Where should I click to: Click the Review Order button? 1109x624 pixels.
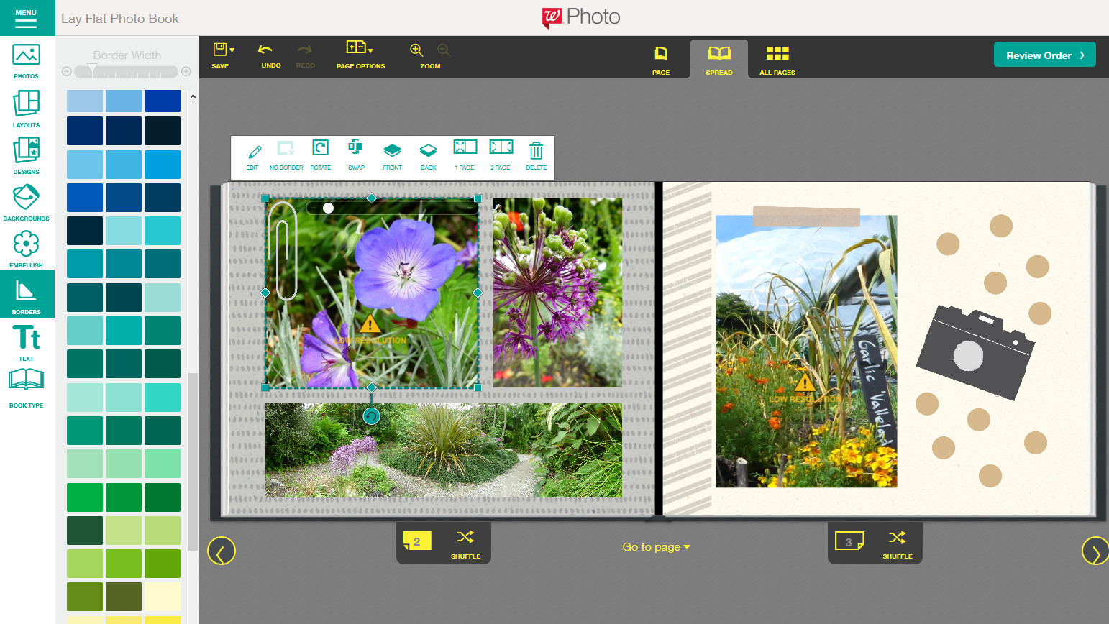[x=1045, y=55]
